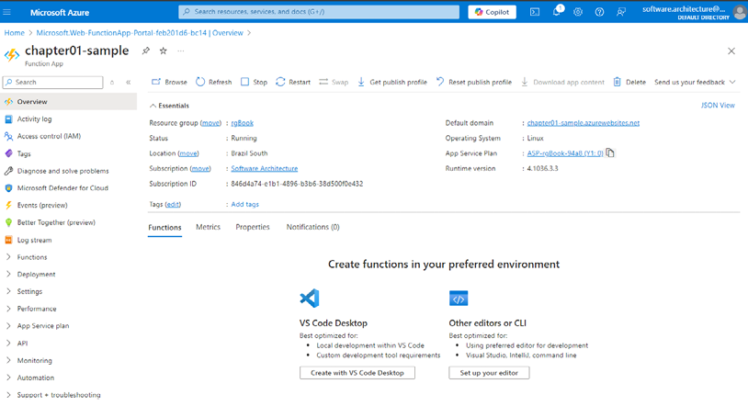Switch to the Properties tab

click(x=253, y=227)
